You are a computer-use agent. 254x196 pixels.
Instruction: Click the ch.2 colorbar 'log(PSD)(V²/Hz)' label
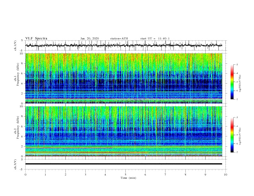240,136
